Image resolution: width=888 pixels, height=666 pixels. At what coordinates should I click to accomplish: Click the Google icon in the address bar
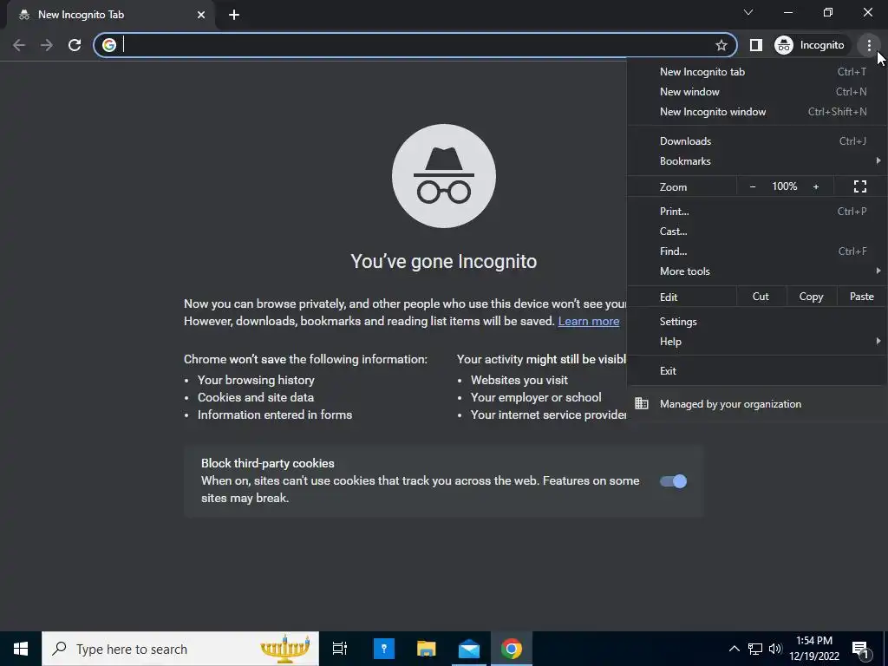109,45
